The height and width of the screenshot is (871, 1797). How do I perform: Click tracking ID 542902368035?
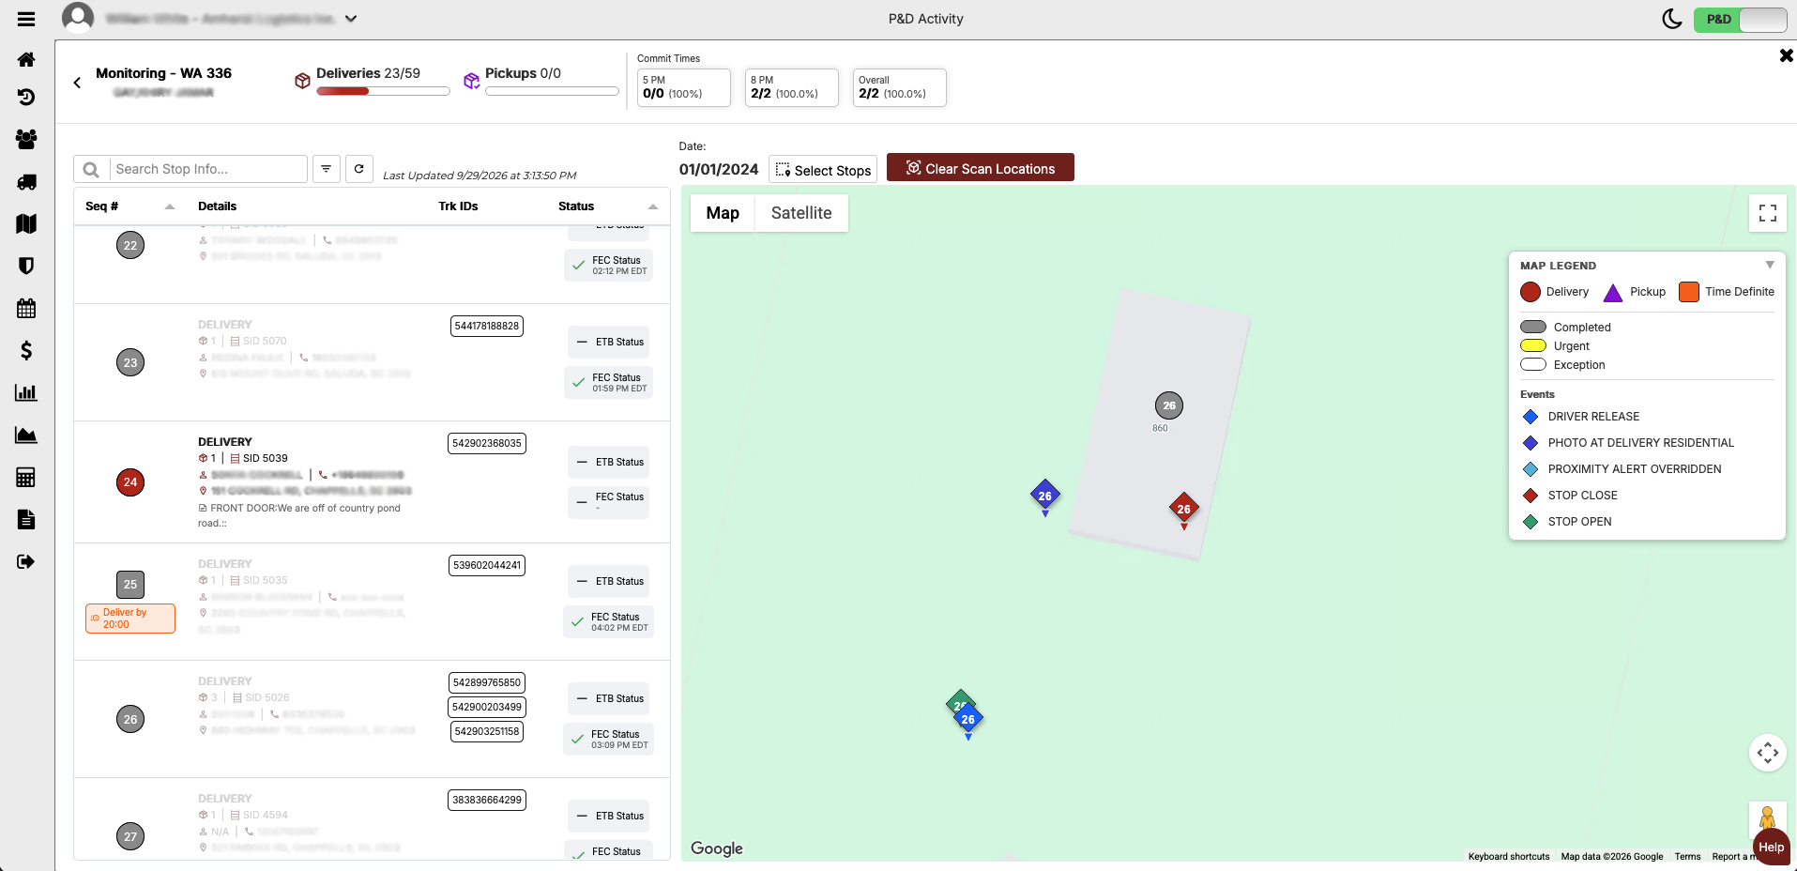[x=487, y=443]
